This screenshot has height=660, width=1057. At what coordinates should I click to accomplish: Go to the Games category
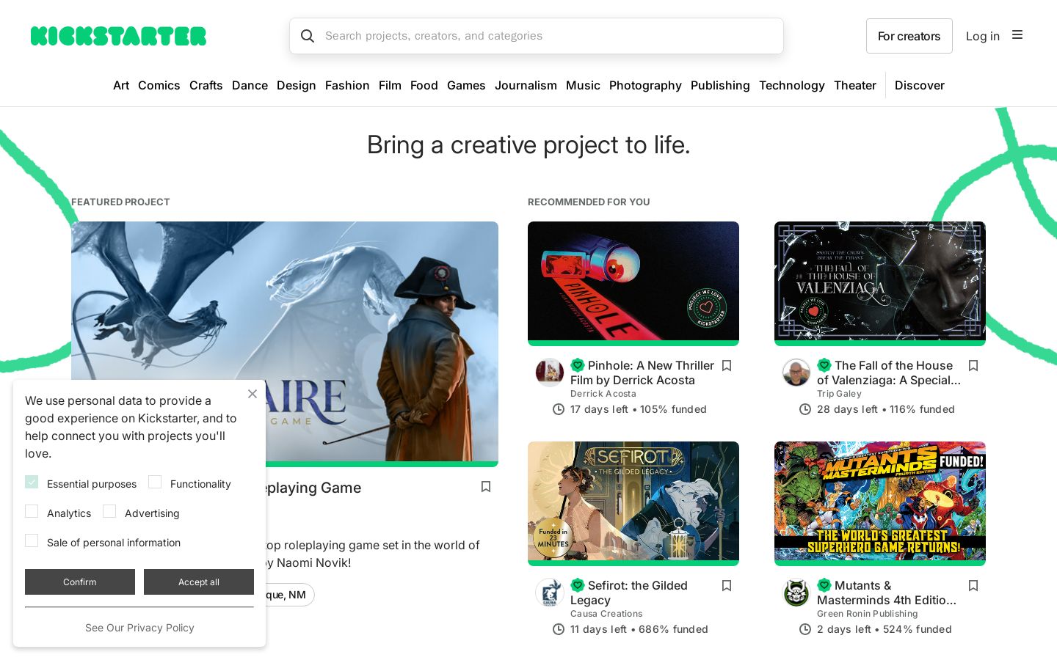466,85
